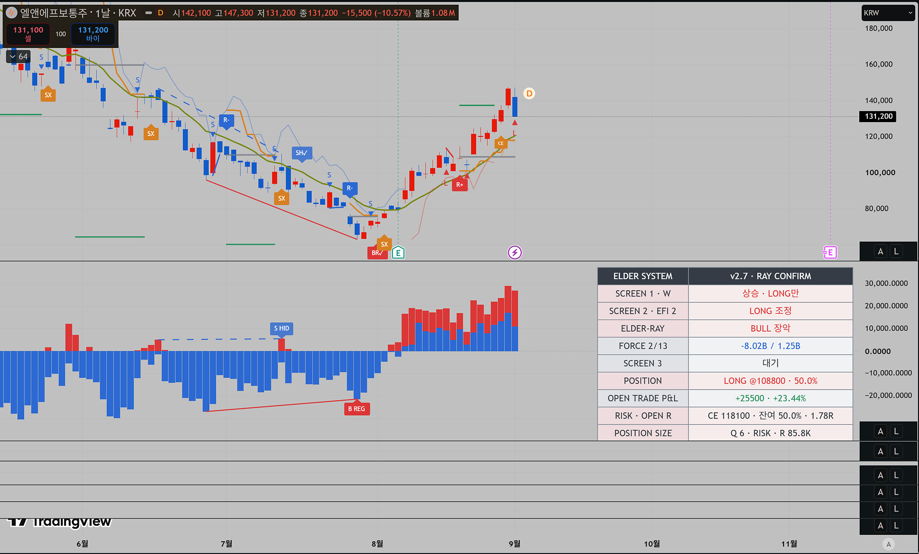Click the red R+ signal label

coord(459,184)
